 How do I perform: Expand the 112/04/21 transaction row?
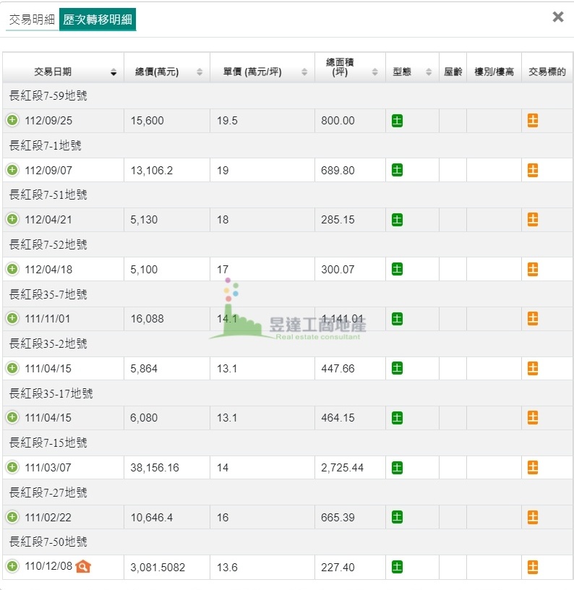point(12,219)
